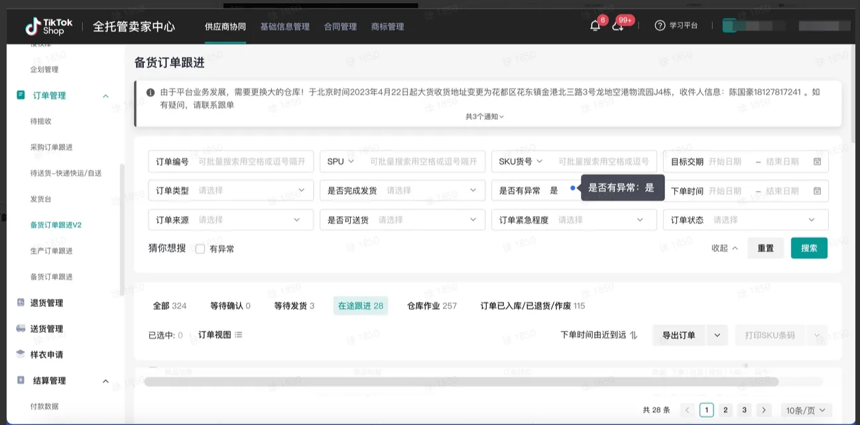The image size is (860, 425).
Task: Select the 等待发货 3 tab
Action: [294, 306]
